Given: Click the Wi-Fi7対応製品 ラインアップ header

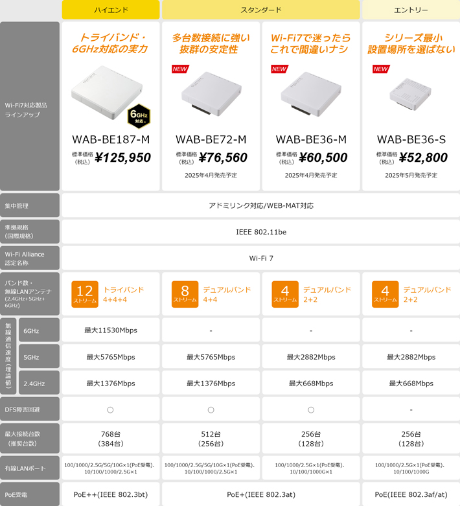Looking at the screenshot, I should coord(30,106).
